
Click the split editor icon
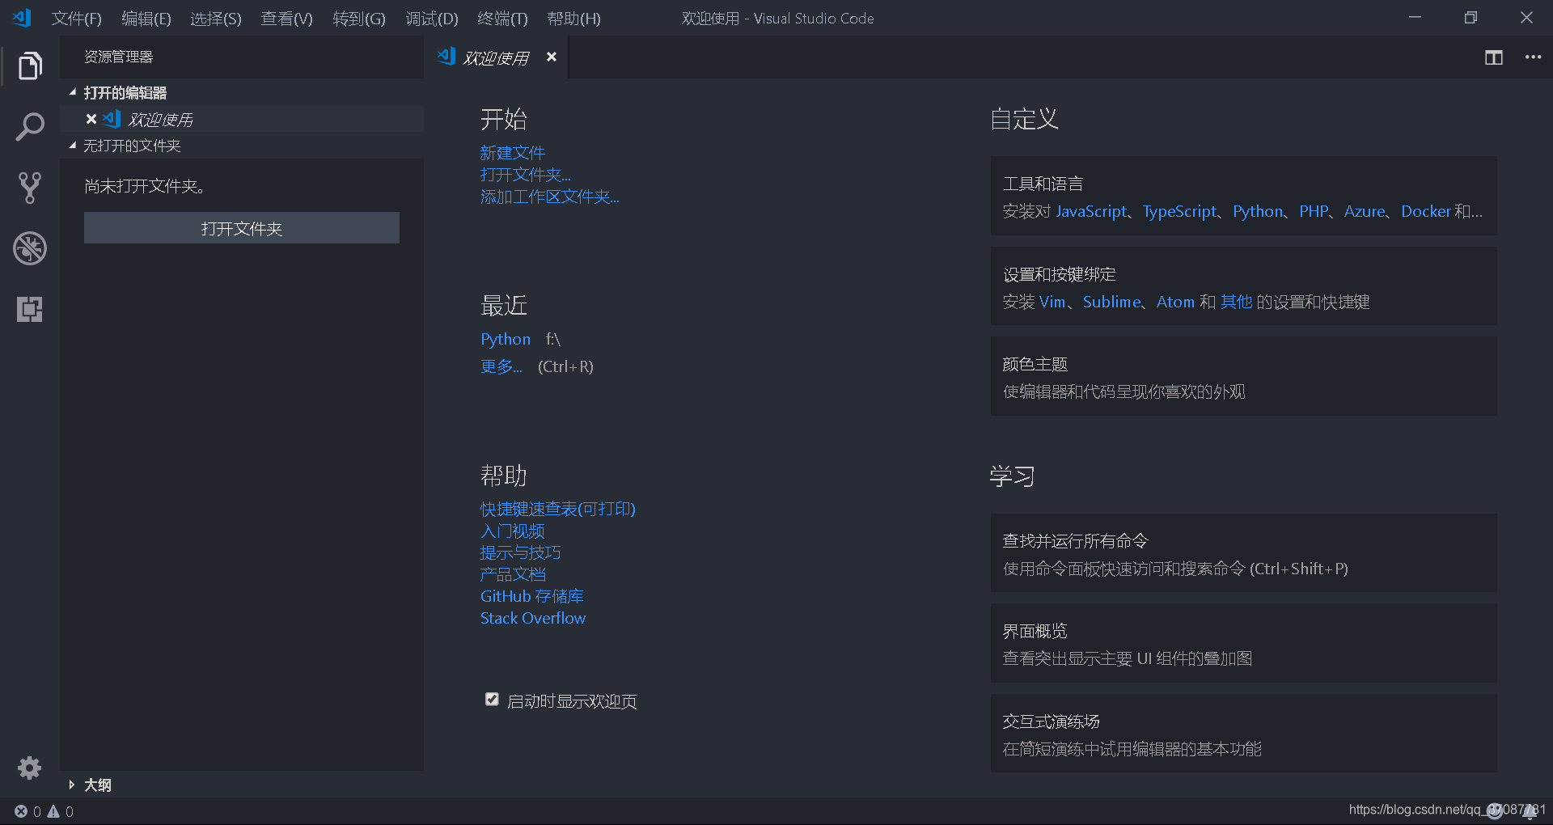[1494, 57]
